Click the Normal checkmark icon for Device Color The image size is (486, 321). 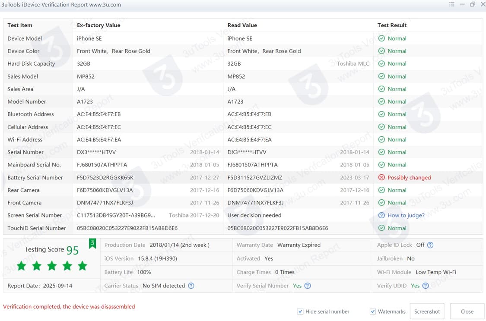click(x=381, y=51)
